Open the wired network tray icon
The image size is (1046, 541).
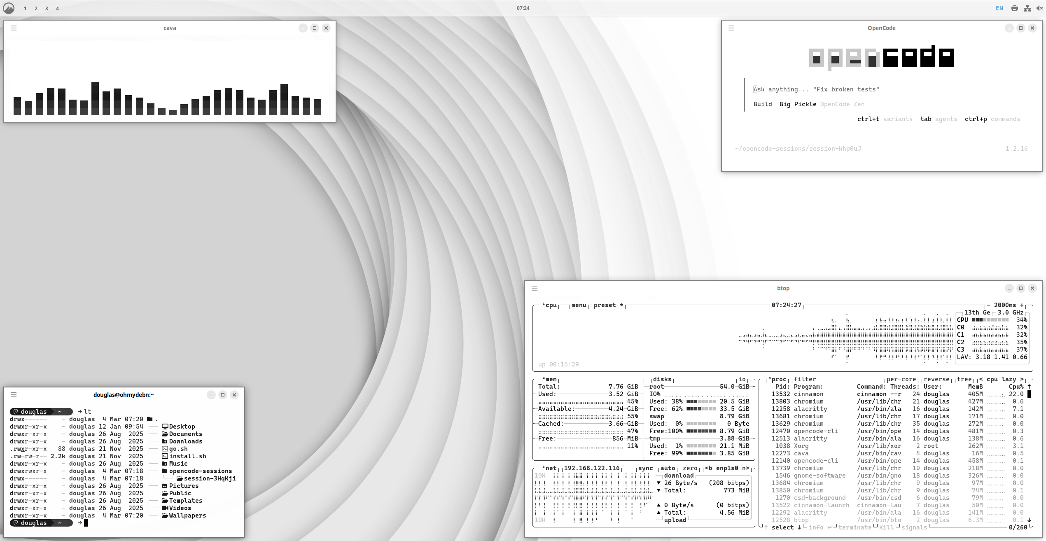point(1027,8)
